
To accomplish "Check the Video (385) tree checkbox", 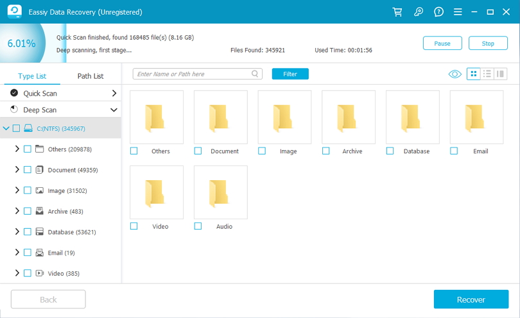I will click(x=28, y=273).
